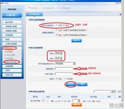
Task: Open 外网接入配置 sidebar menu
Action: 12,27
